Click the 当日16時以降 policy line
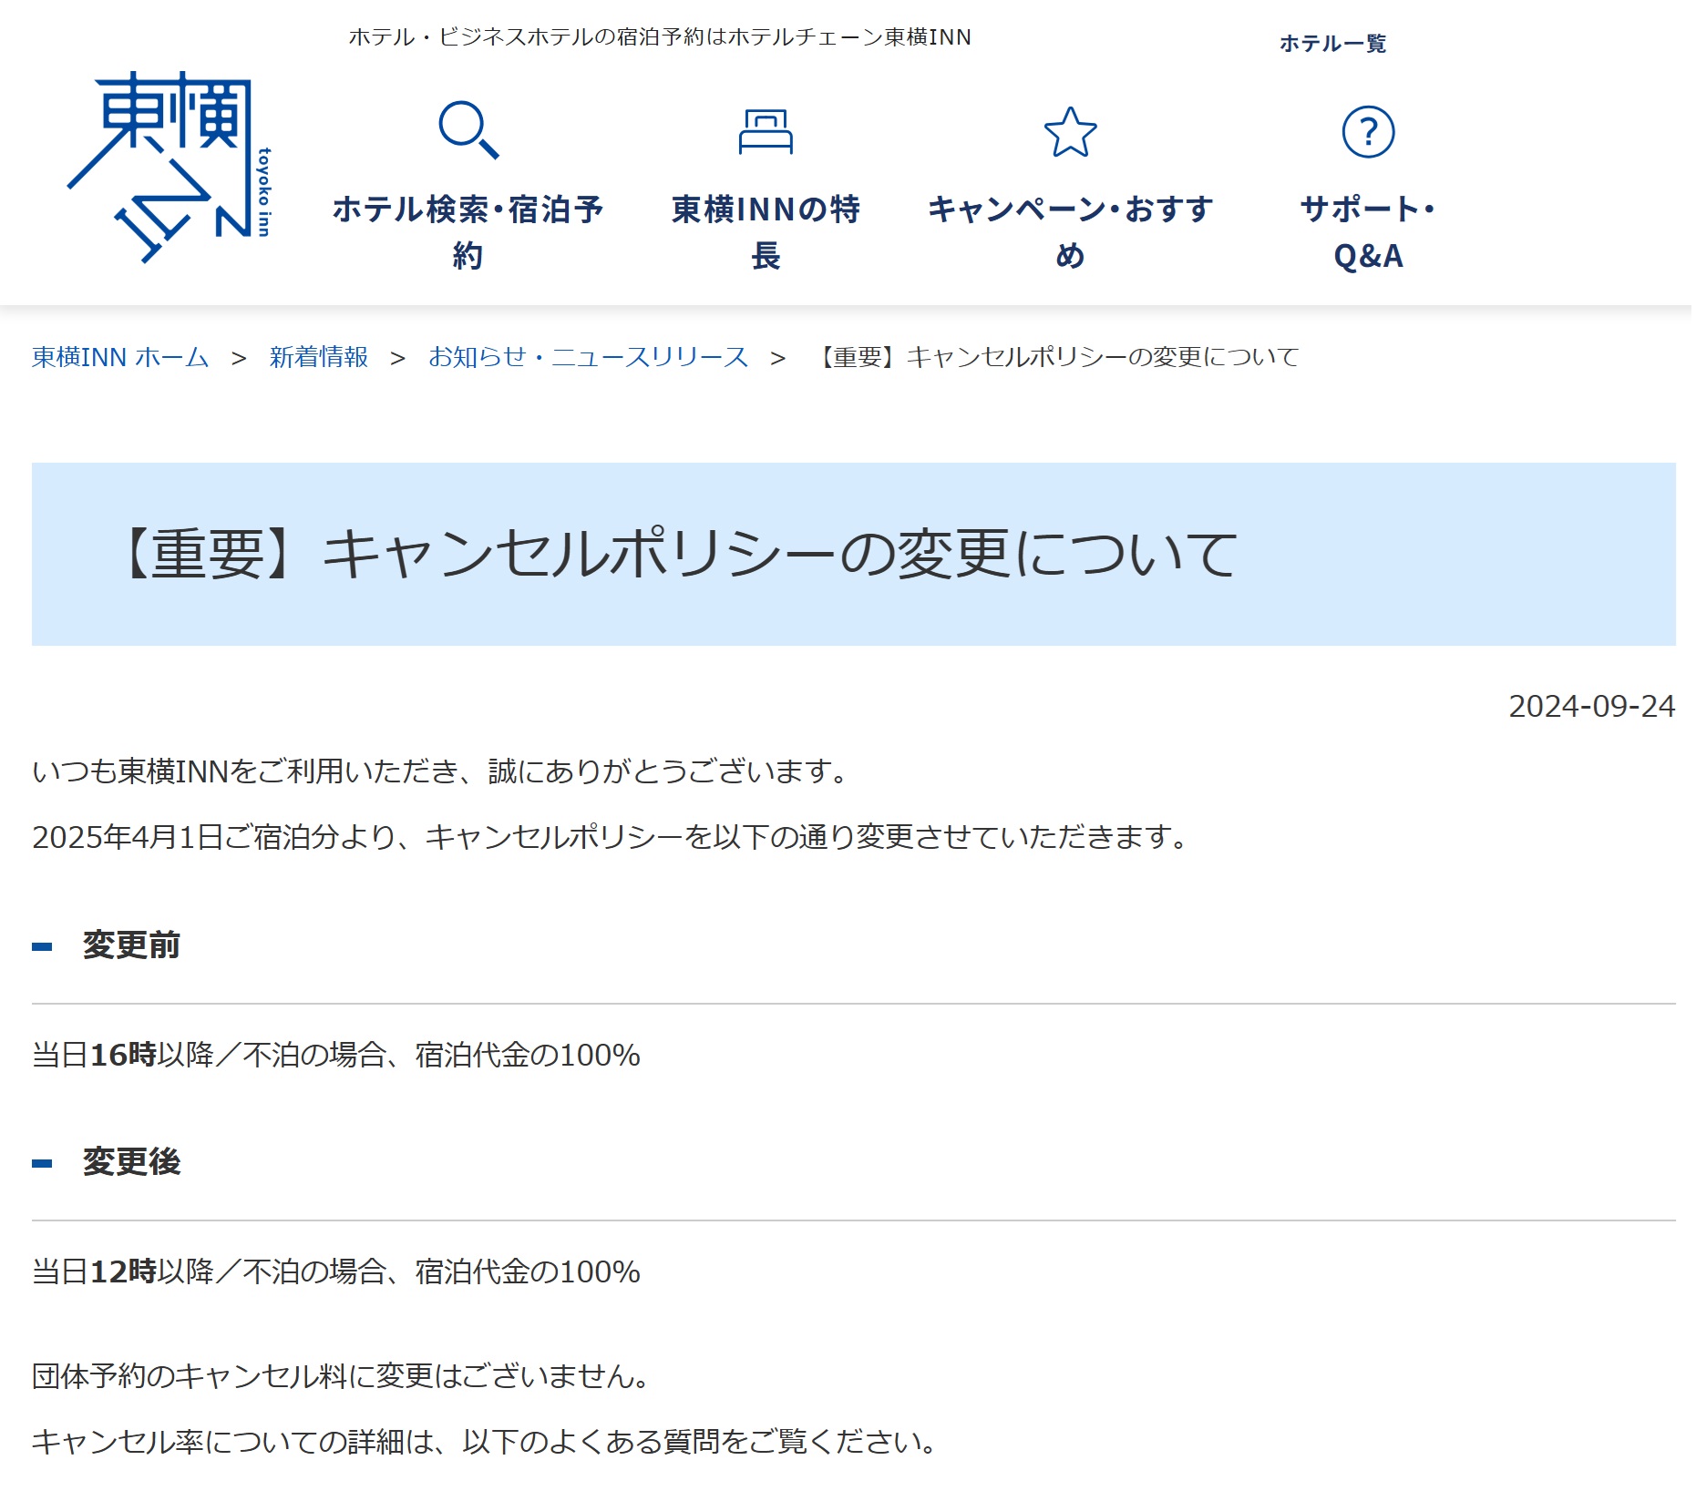Screen dimensions: 1696x1501 click(336, 1055)
